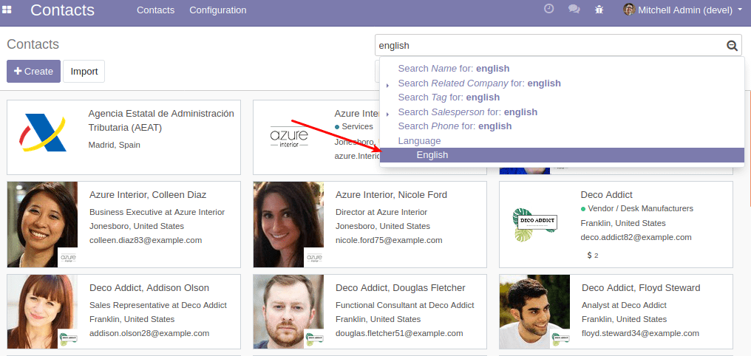
Task: Click the $ 2 sales indicator
Action: pos(593,256)
